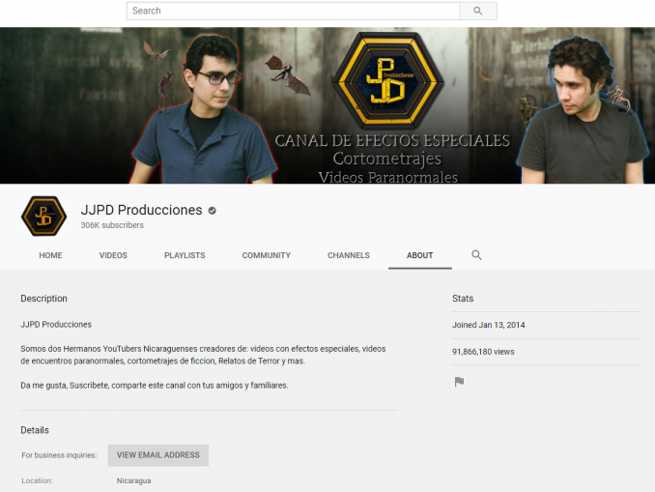Go to the CHANNELS tab
The width and height of the screenshot is (655, 492).
[x=349, y=255]
